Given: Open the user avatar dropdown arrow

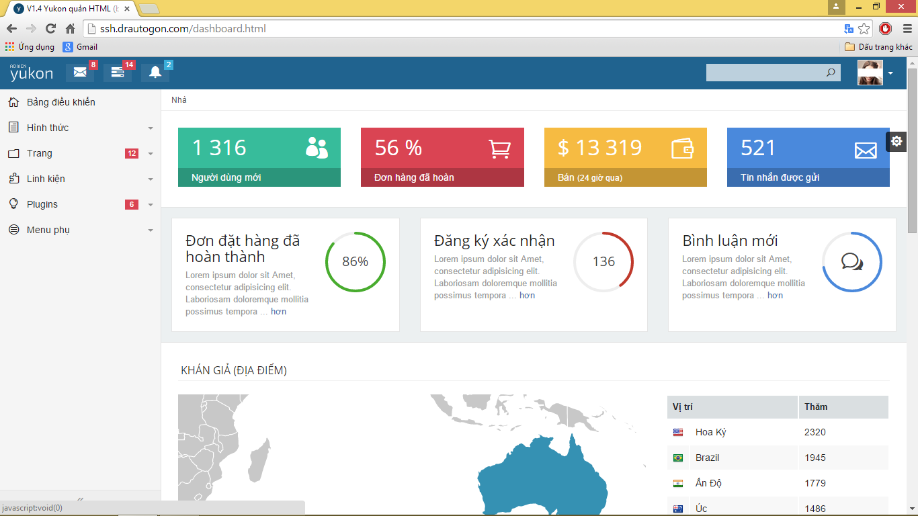Looking at the screenshot, I should click(x=890, y=73).
